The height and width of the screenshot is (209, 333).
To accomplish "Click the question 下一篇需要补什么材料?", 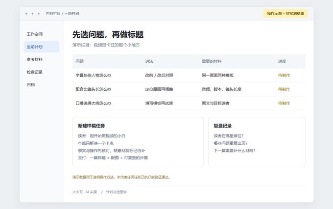I will [235, 151].
